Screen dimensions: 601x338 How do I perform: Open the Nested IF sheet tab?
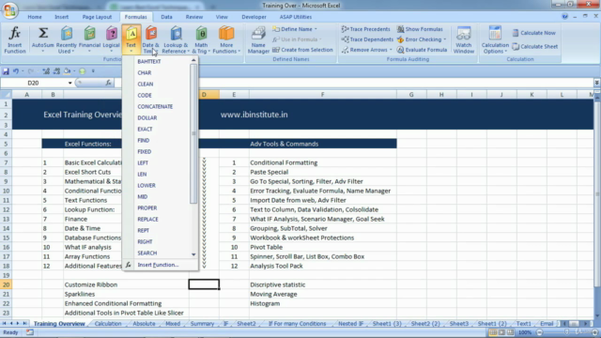pos(350,323)
